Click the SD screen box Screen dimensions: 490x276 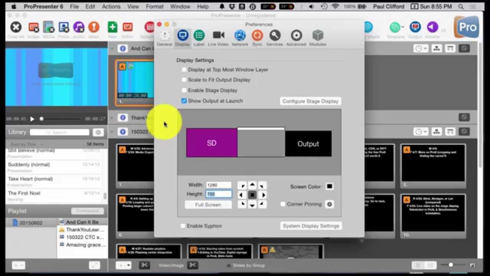[x=212, y=143]
